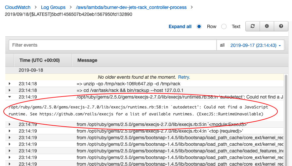Open the settings gear icon

[267, 26]
